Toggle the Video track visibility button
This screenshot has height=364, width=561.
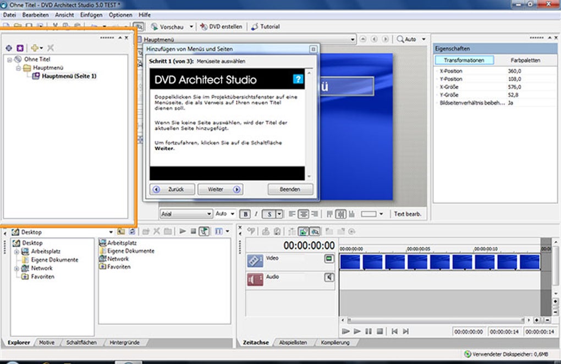tap(329, 259)
